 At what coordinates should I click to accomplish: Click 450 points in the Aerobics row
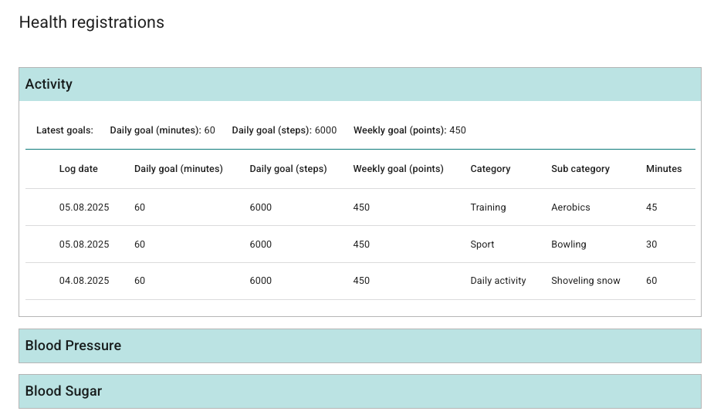(x=361, y=207)
